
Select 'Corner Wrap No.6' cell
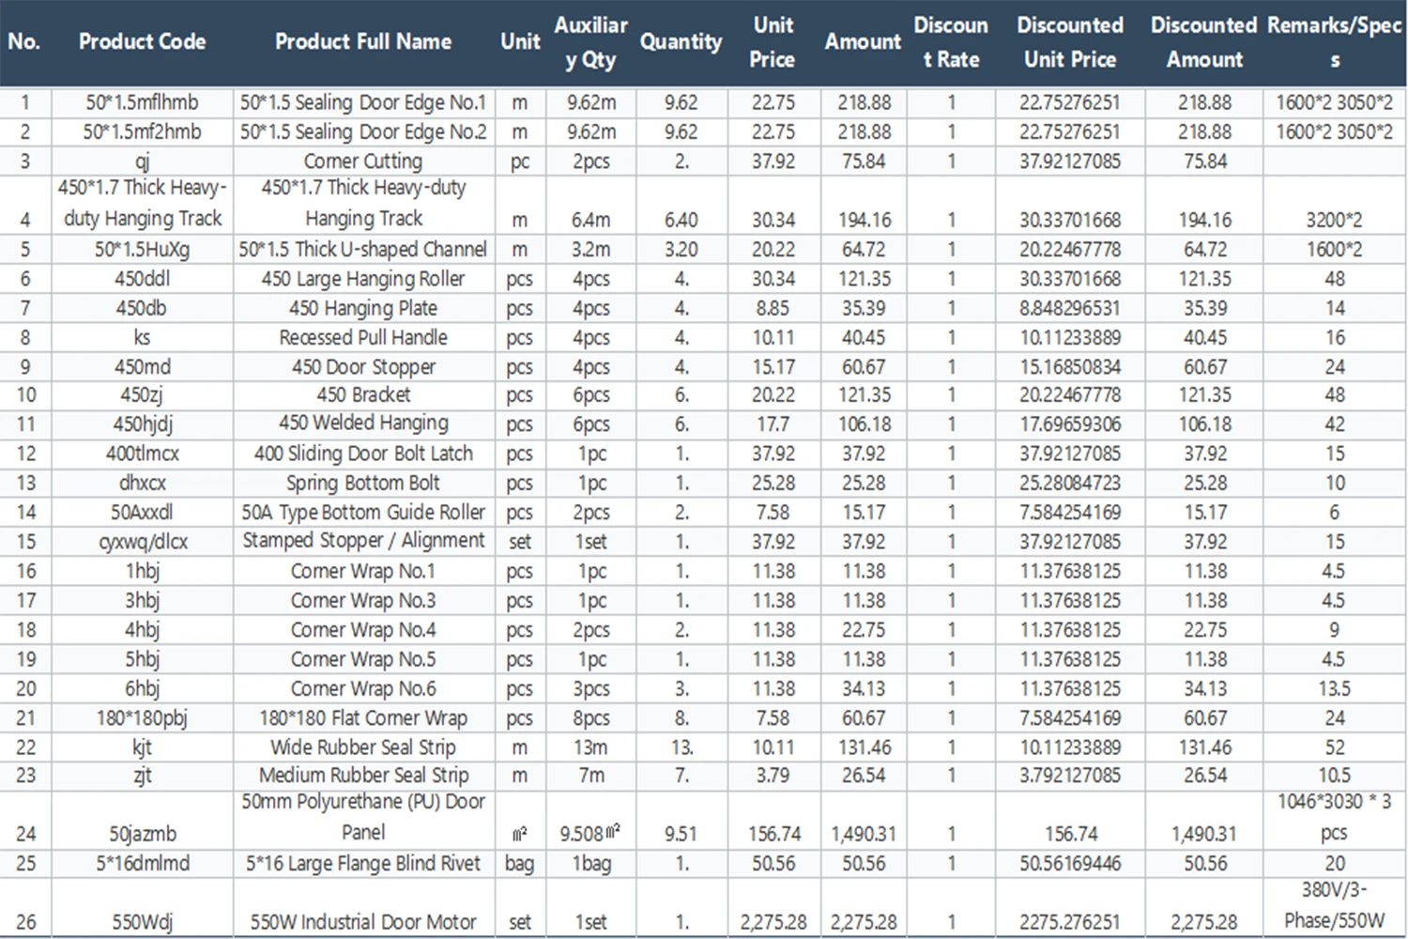[x=363, y=688]
